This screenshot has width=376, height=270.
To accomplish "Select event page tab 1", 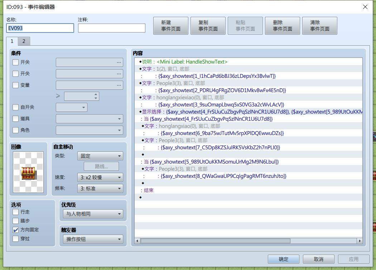I will coord(12,41).
